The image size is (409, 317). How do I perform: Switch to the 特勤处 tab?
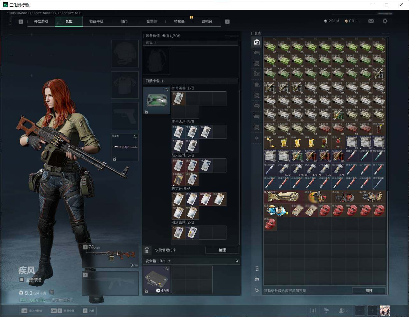[x=179, y=21]
